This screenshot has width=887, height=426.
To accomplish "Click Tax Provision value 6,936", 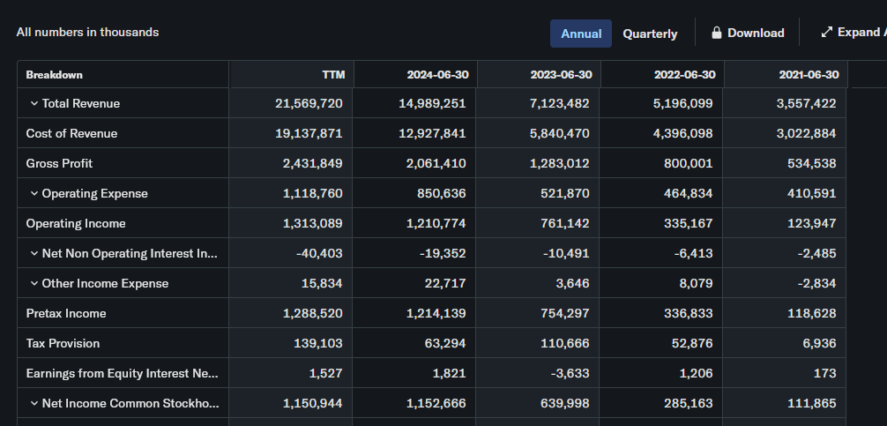I will [x=820, y=343].
